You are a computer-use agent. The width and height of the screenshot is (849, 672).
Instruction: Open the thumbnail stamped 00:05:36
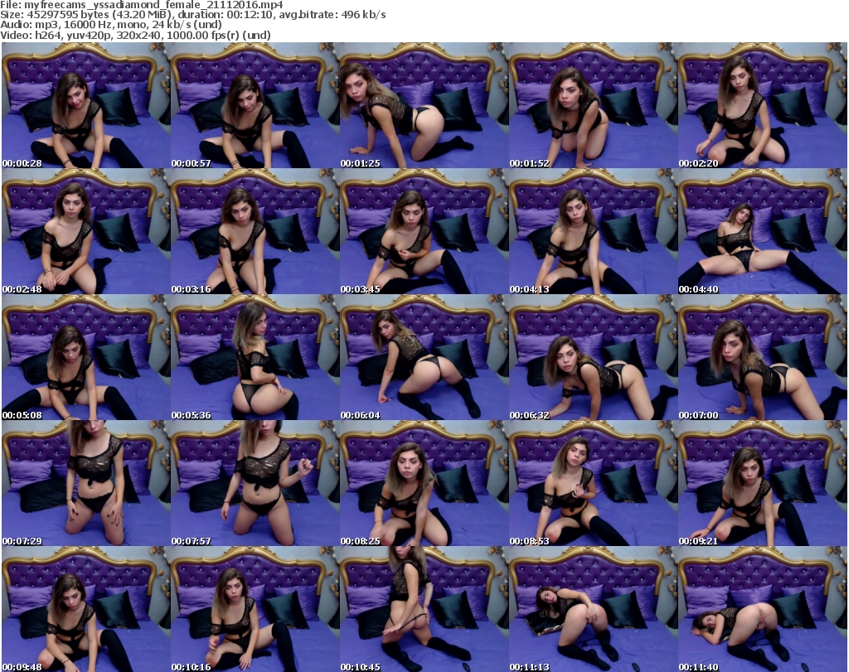(255, 358)
